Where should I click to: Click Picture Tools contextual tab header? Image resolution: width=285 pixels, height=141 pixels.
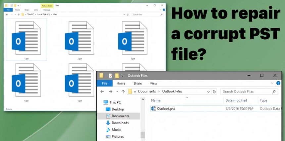click(47, 6)
